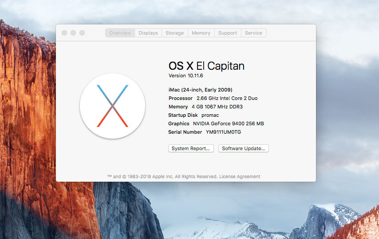Open the License Agreement link
The width and height of the screenshot is (379, 239).
[240, 176]
